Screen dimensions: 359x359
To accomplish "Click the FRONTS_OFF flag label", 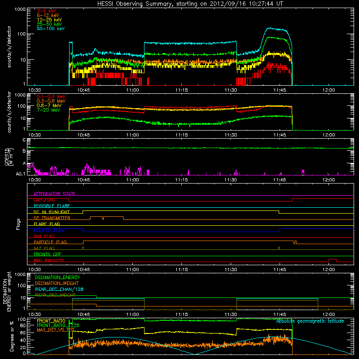I will coord(48,254).
